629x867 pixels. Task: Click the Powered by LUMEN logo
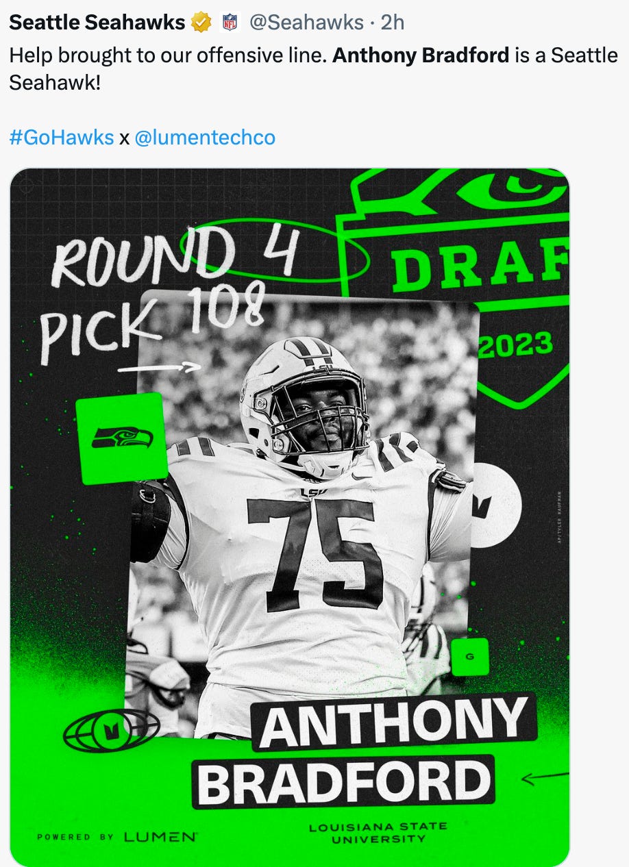pyautogui.click(x=118, y=837)
